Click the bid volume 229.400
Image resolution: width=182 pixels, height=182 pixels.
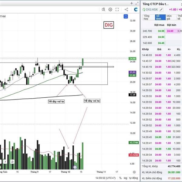click(147, 37)
